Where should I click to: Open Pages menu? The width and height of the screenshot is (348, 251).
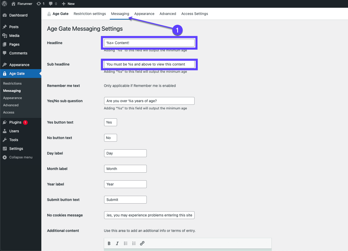[x=14, y=44]
